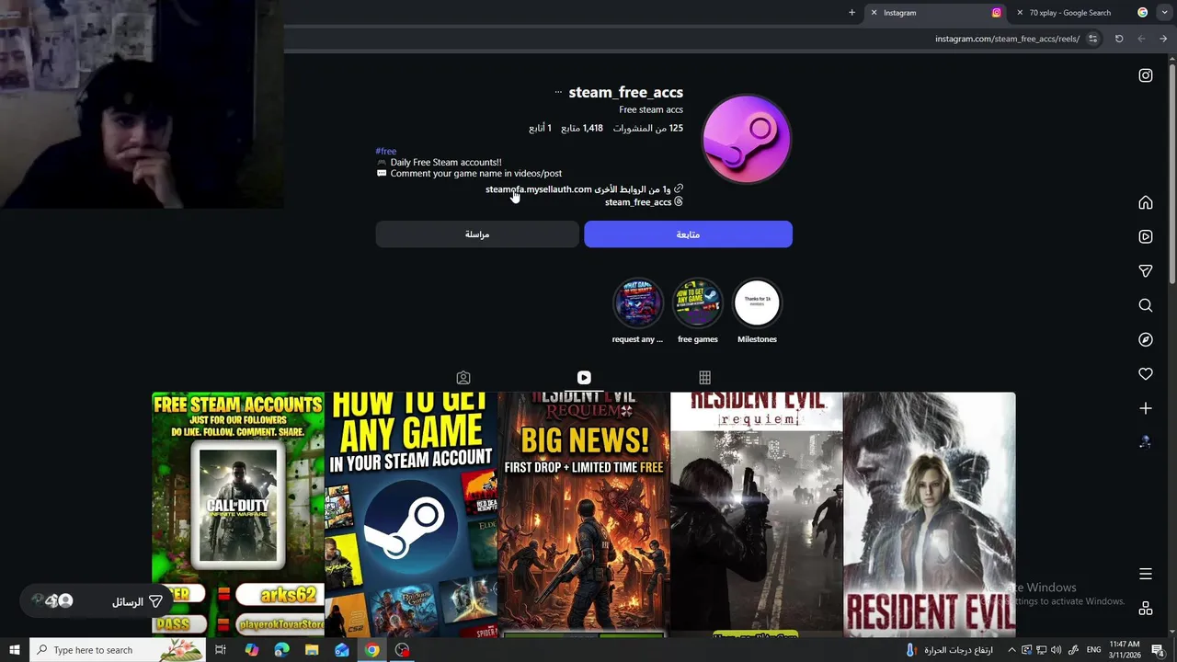Open the Milestones story highlight

coord(757,311)
